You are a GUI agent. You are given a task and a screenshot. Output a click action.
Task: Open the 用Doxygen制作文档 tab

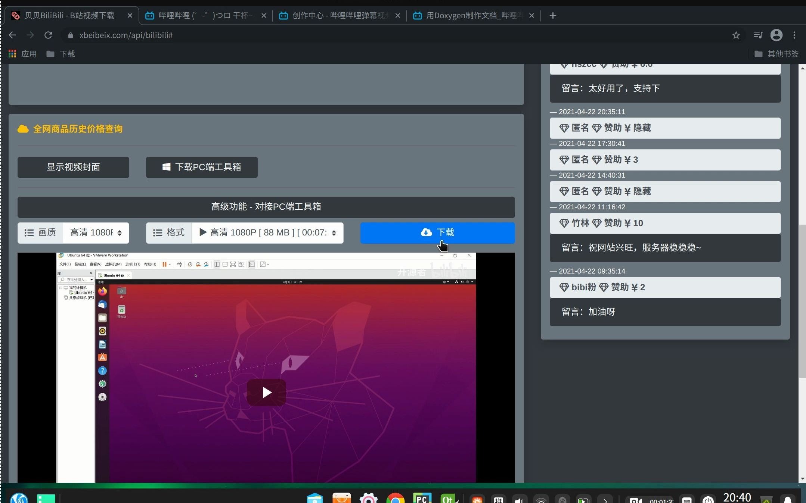coord(474,15)
